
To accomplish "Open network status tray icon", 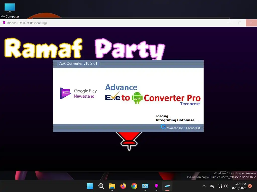I will [x=220, y=186].
